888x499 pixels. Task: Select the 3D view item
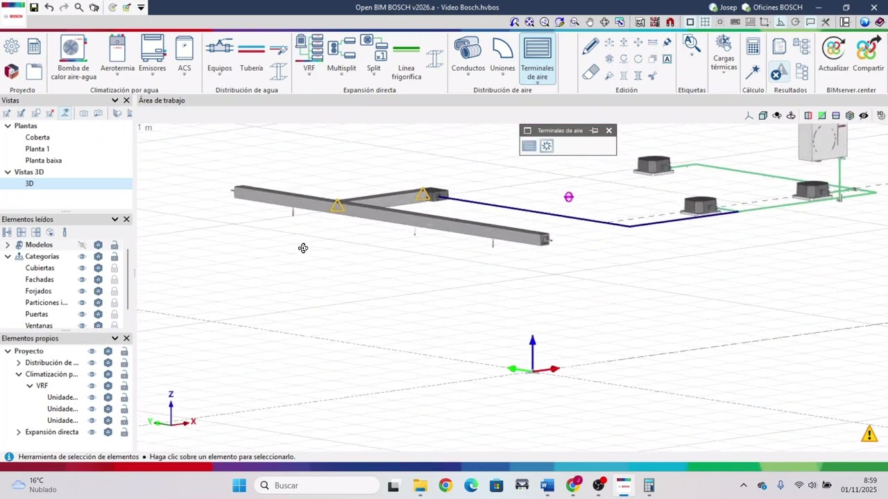(x=29, y=184)
